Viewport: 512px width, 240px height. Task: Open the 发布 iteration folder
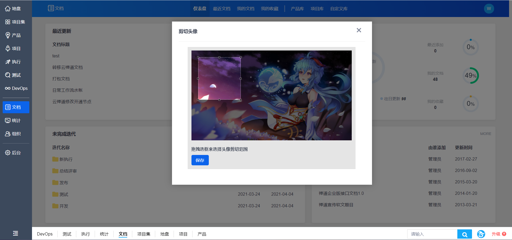tap(61, 183)
